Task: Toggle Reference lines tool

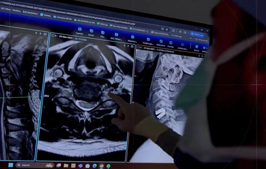Action: click(x=161, y=43)
